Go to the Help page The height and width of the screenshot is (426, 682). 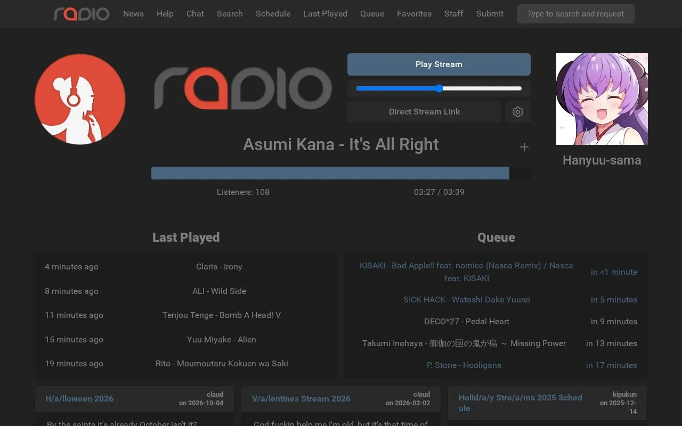(x=165, y=14)
